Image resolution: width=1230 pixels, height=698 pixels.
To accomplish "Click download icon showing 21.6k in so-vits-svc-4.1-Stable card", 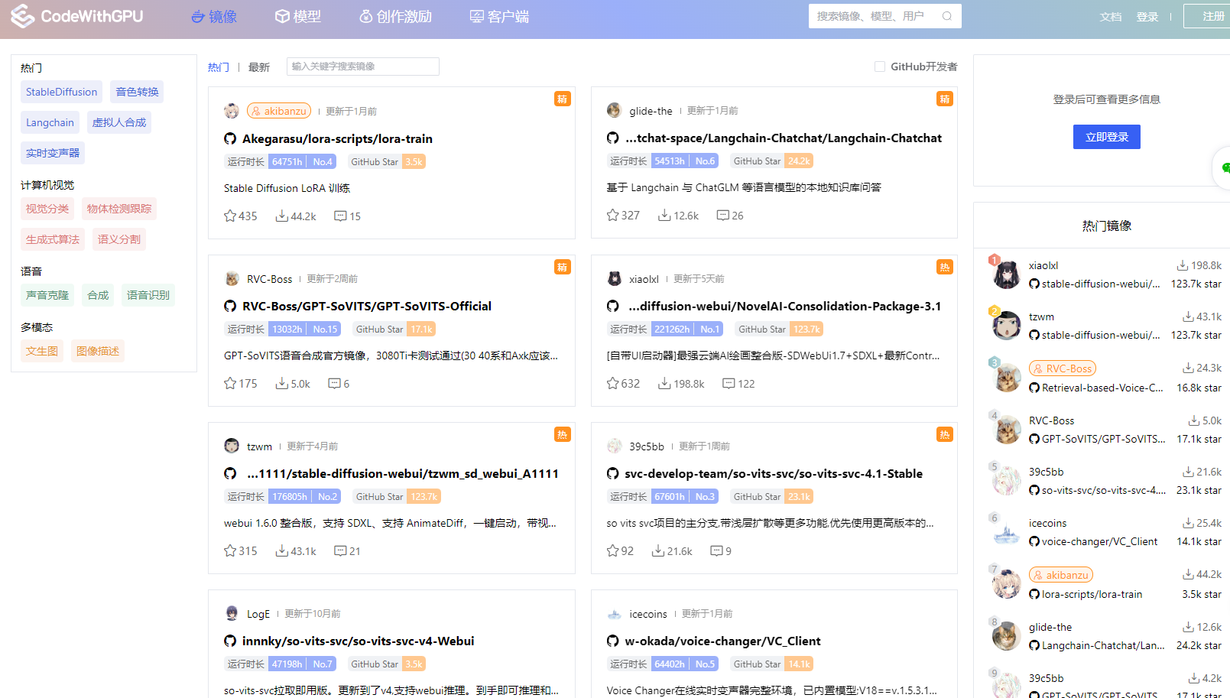I will 658,551.
